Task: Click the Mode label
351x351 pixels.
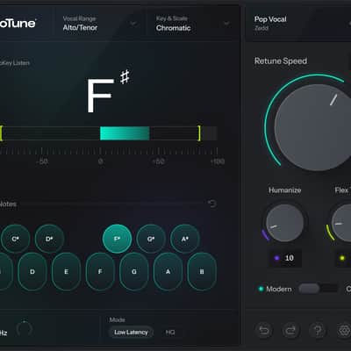Action: point(117,319)
